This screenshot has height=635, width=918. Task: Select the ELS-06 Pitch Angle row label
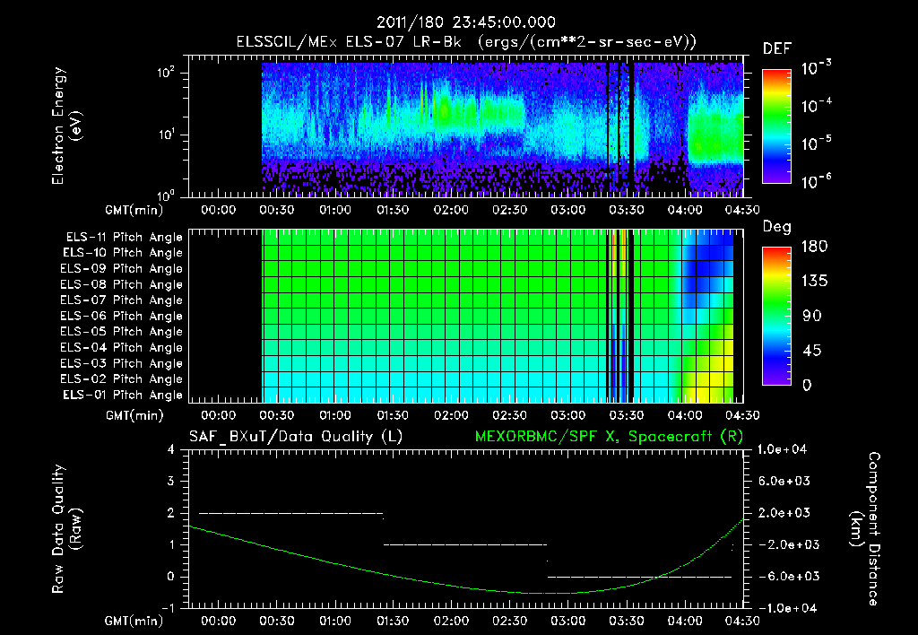[121, 316]
